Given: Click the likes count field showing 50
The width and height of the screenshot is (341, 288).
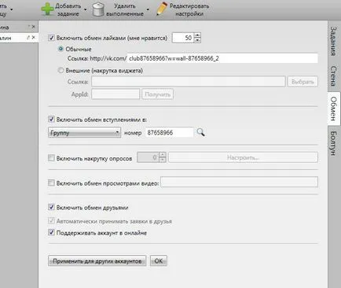Looking at the screenshot, I should pyautogui.click(x=183, y=38).
